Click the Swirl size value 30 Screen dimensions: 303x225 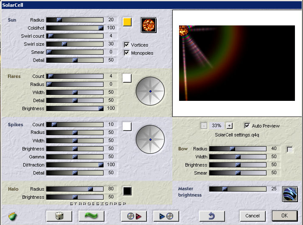pyautogui.click(x=111, y=44)
